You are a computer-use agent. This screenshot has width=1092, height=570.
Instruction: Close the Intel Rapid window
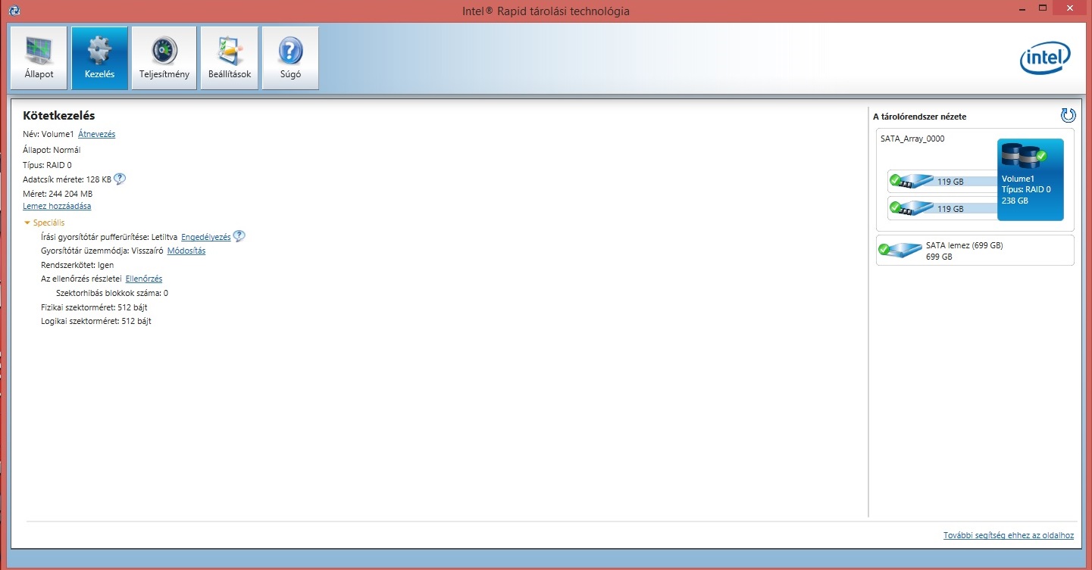(x=1070, y=9)
